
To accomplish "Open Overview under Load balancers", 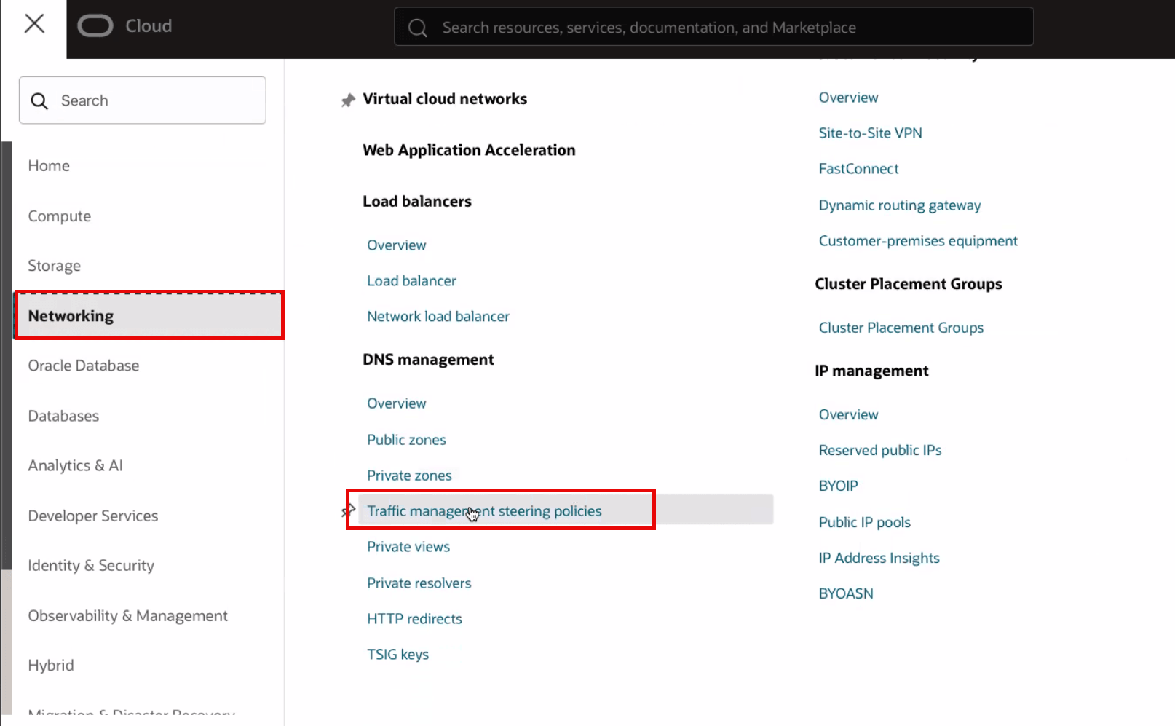I will 397,245.
